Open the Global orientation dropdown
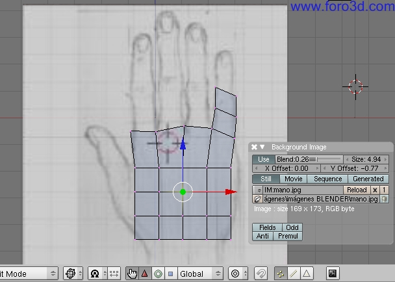 click(200, 274)
